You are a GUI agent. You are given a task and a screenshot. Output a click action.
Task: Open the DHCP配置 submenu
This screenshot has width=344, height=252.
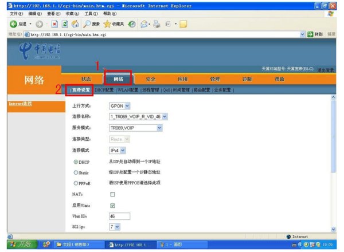pos(104,90)
